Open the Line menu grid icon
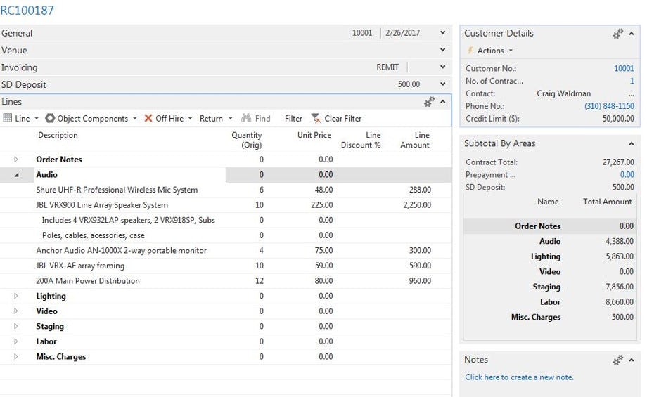 click(x=8, y=118)
